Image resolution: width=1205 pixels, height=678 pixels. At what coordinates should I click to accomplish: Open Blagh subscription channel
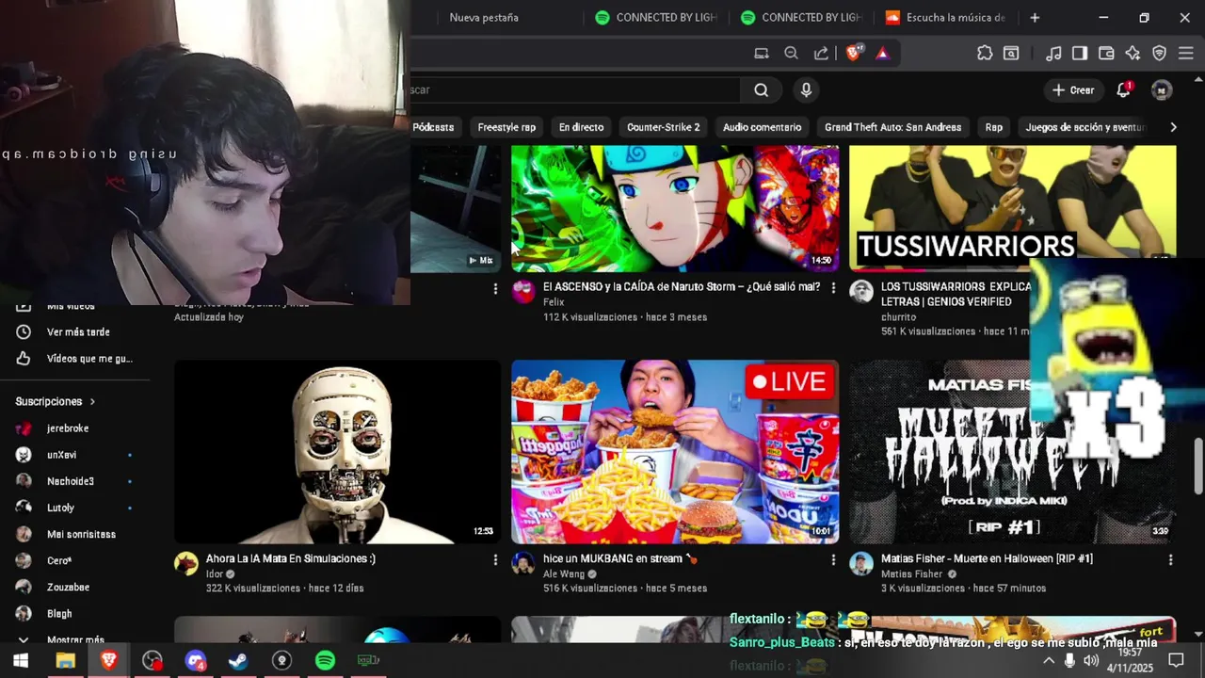[x=59, y=613]
